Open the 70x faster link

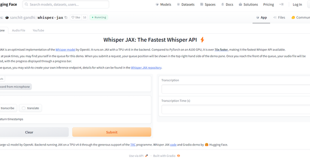[221, 50]
